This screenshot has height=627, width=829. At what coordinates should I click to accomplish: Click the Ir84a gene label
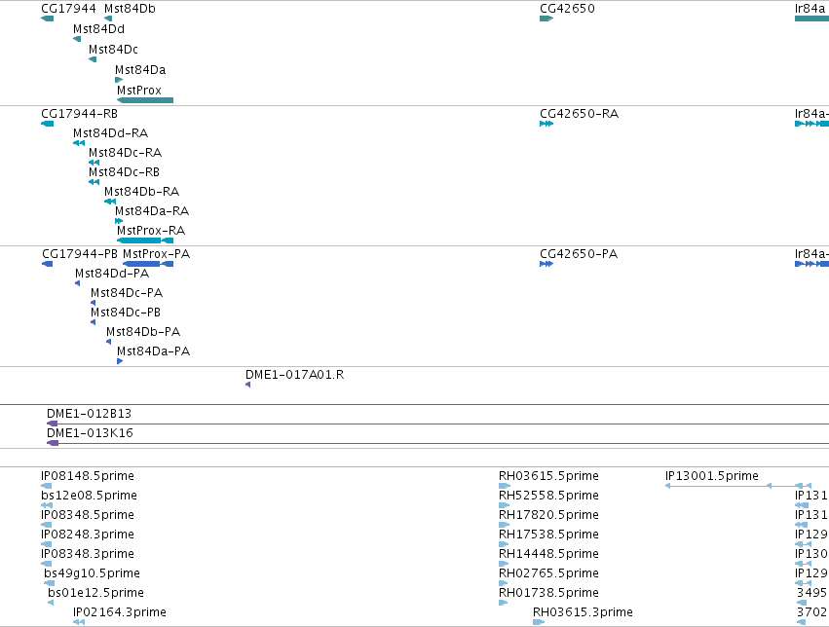[x=810, y=9]
